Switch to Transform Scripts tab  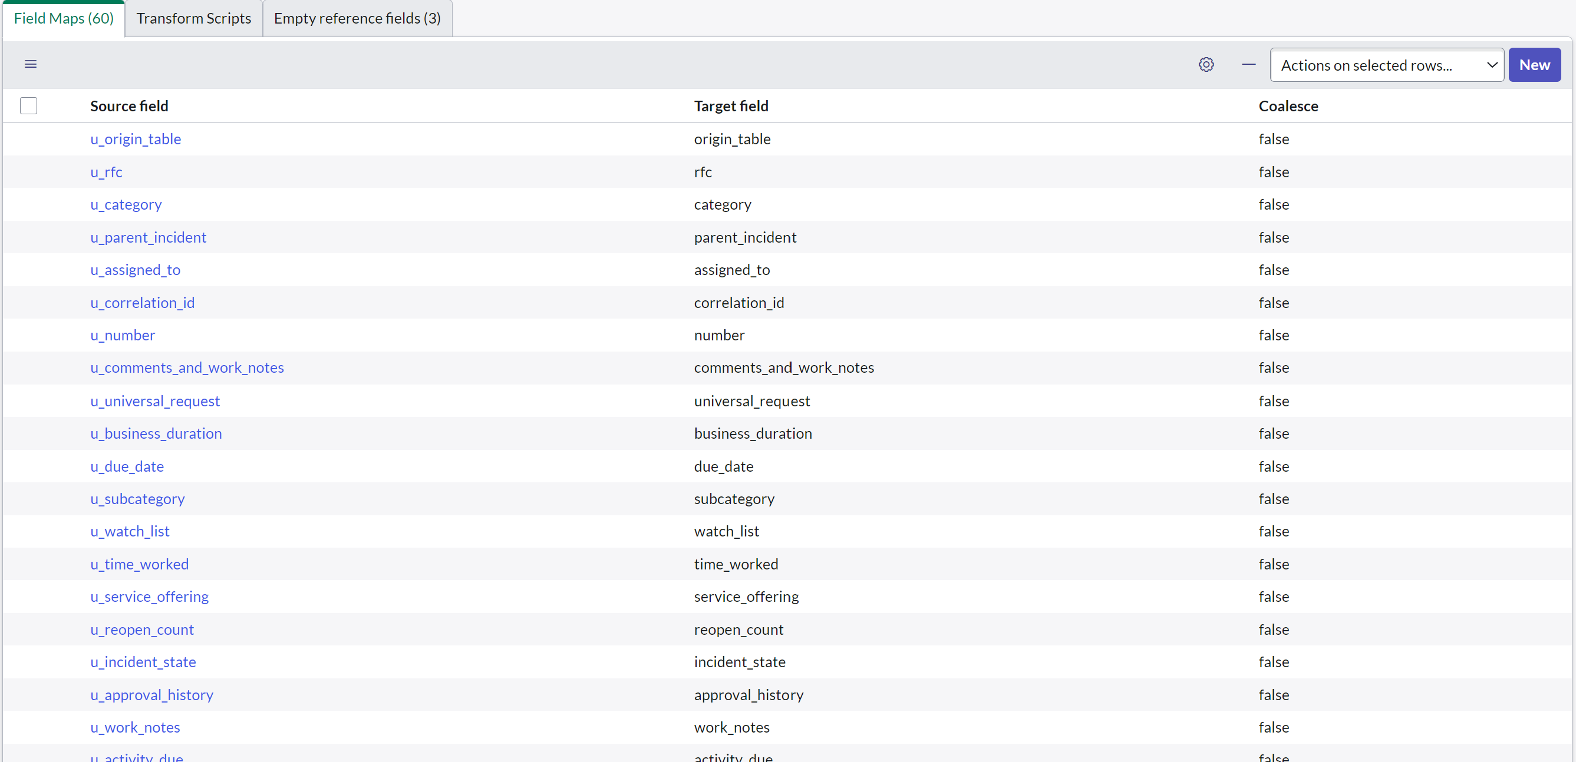coord(193,18)
